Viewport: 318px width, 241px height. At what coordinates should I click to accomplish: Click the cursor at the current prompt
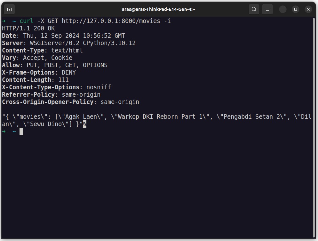pos(21,132)
